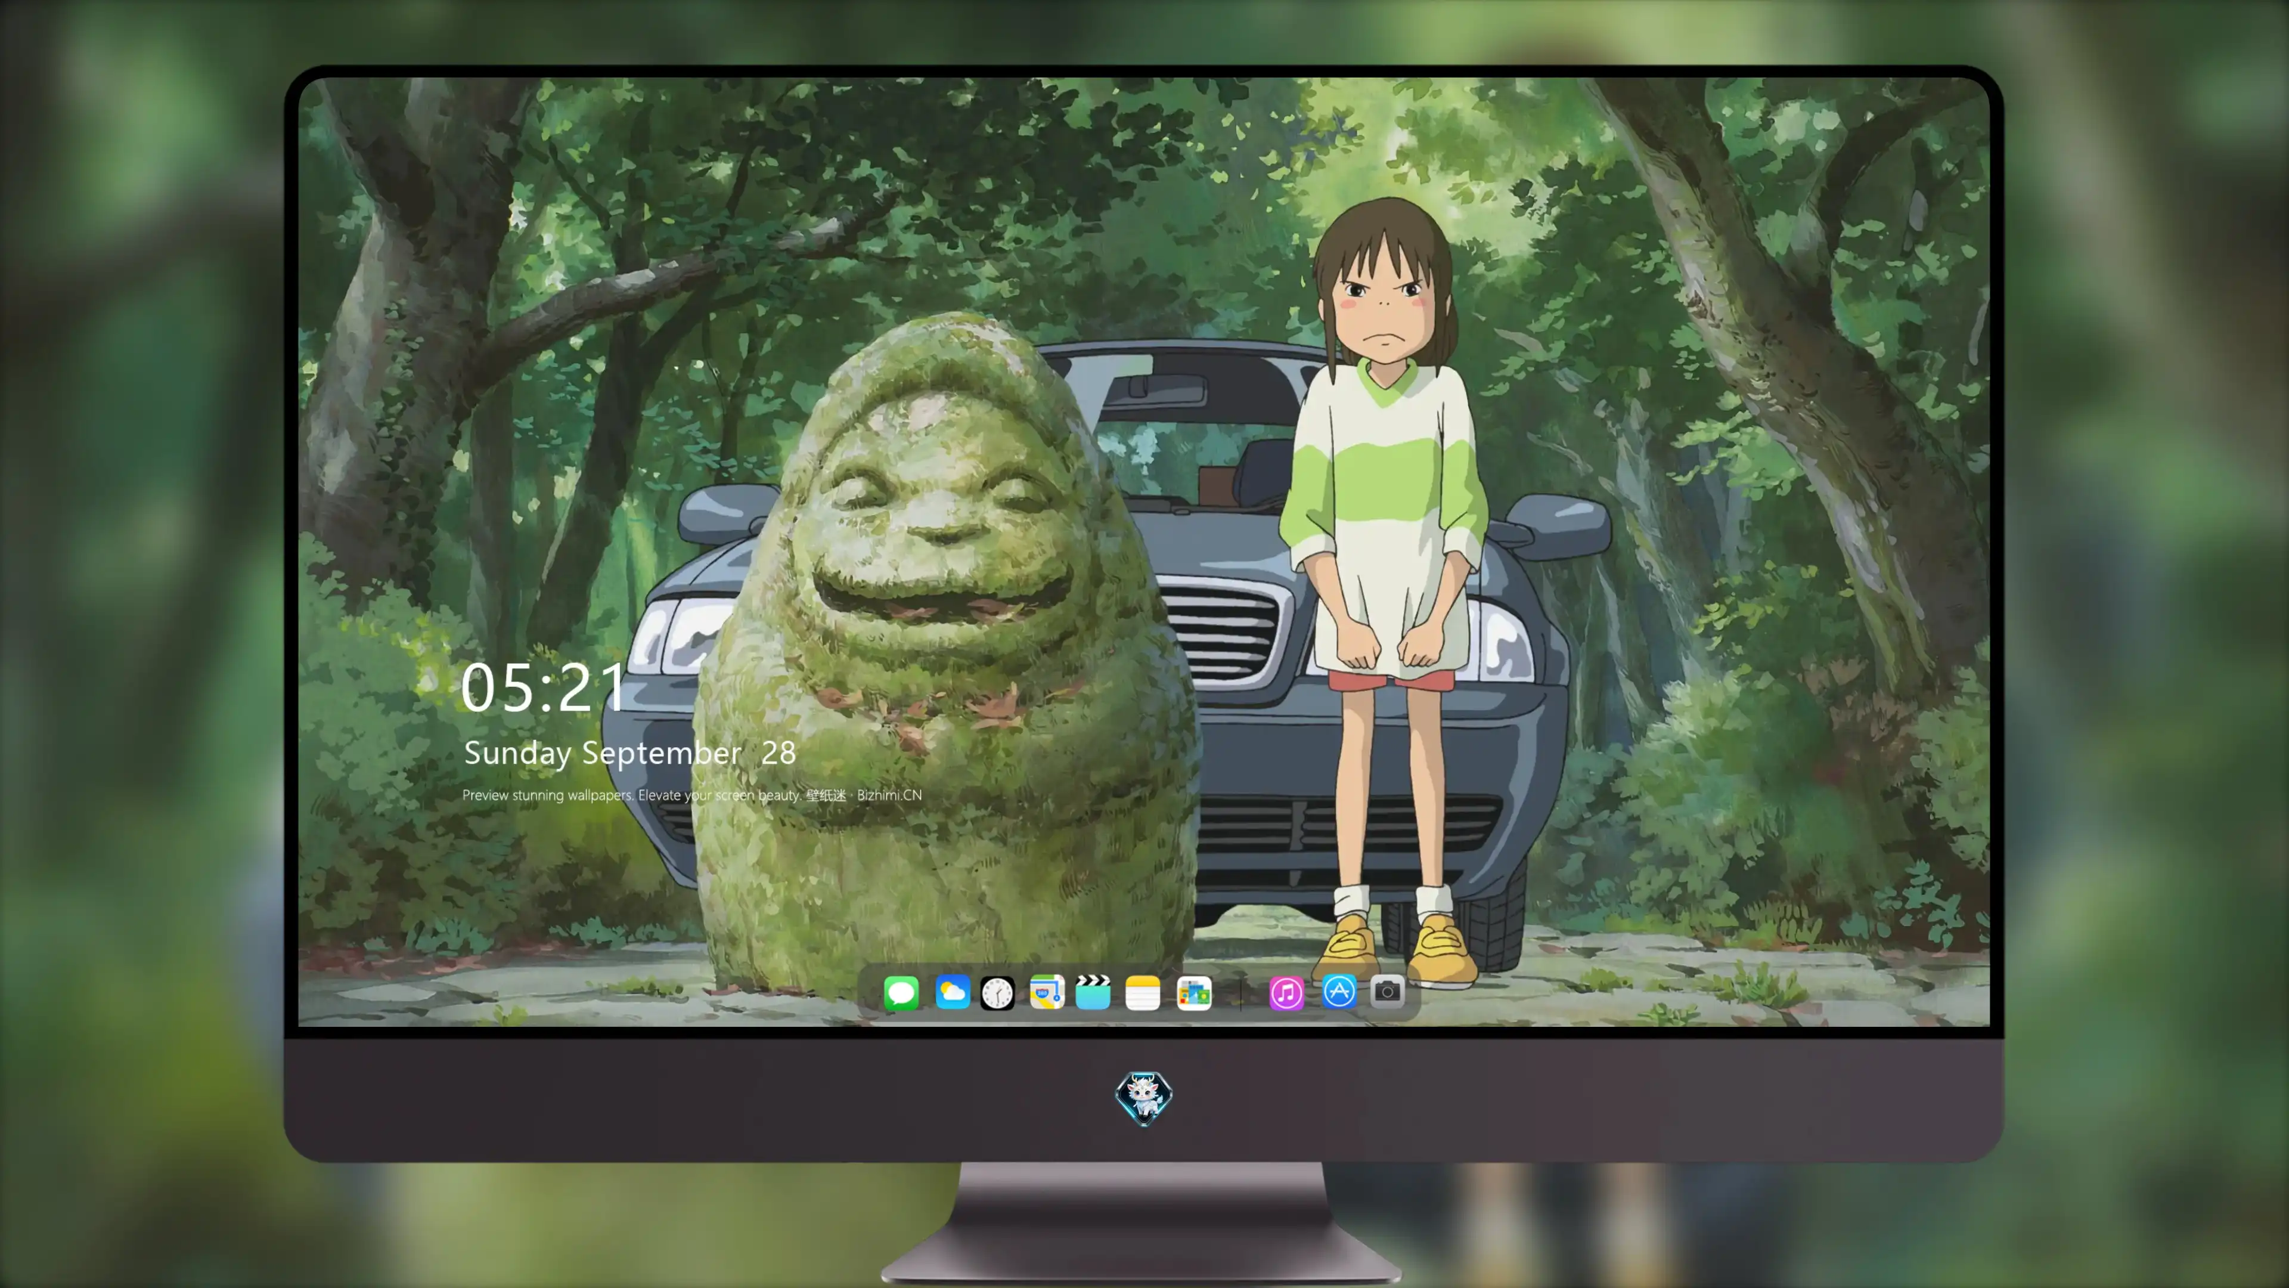The height and width of the screenshot is (1288, 2289).
Task: Open the Newsstand app icon
Action: (x=1194, y=993)
